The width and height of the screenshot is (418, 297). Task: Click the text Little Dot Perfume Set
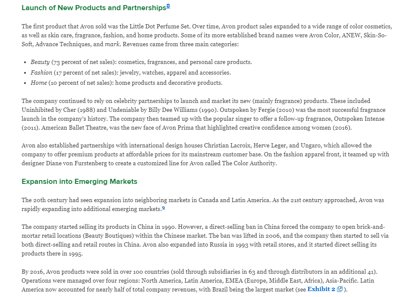click(x=159, y=26)
